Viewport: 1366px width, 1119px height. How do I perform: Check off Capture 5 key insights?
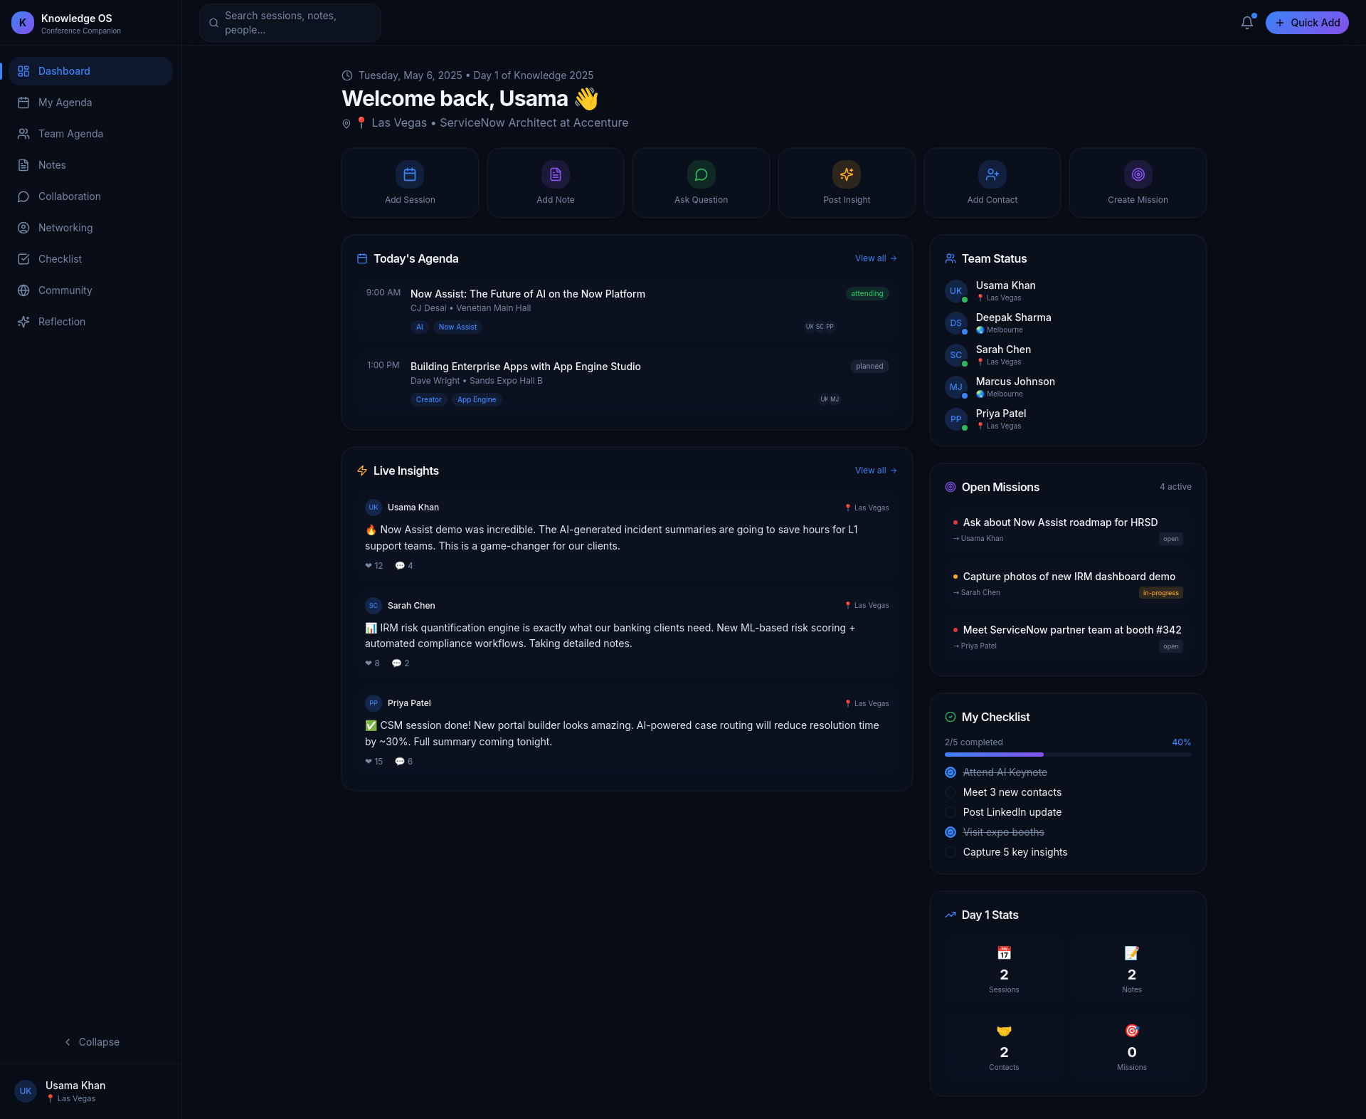[x=951, y=852]
